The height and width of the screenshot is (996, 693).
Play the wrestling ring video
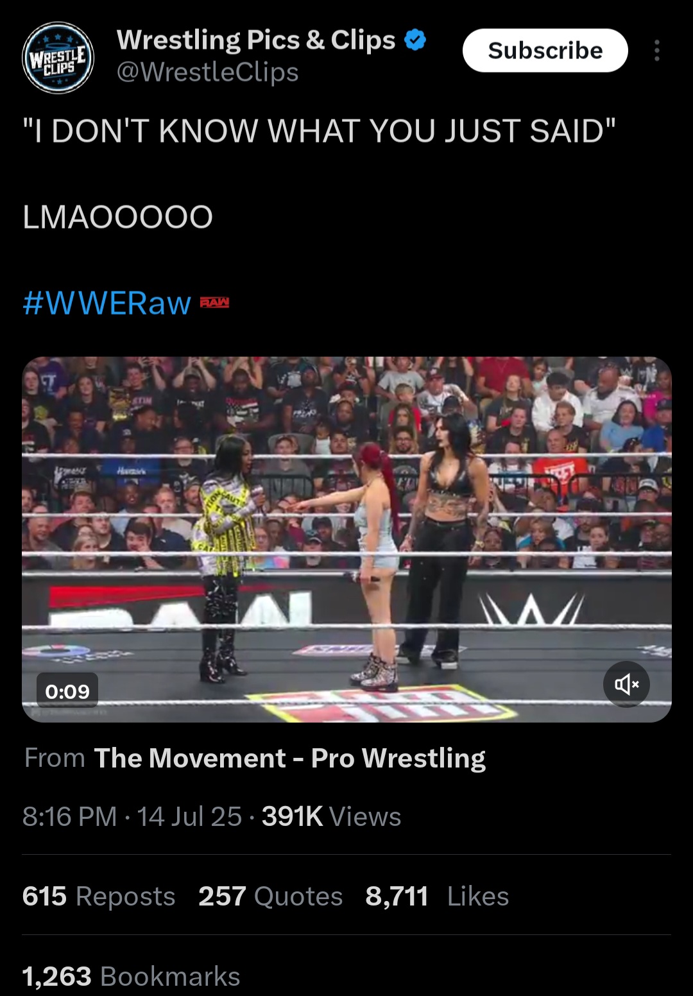pos(346,539)
